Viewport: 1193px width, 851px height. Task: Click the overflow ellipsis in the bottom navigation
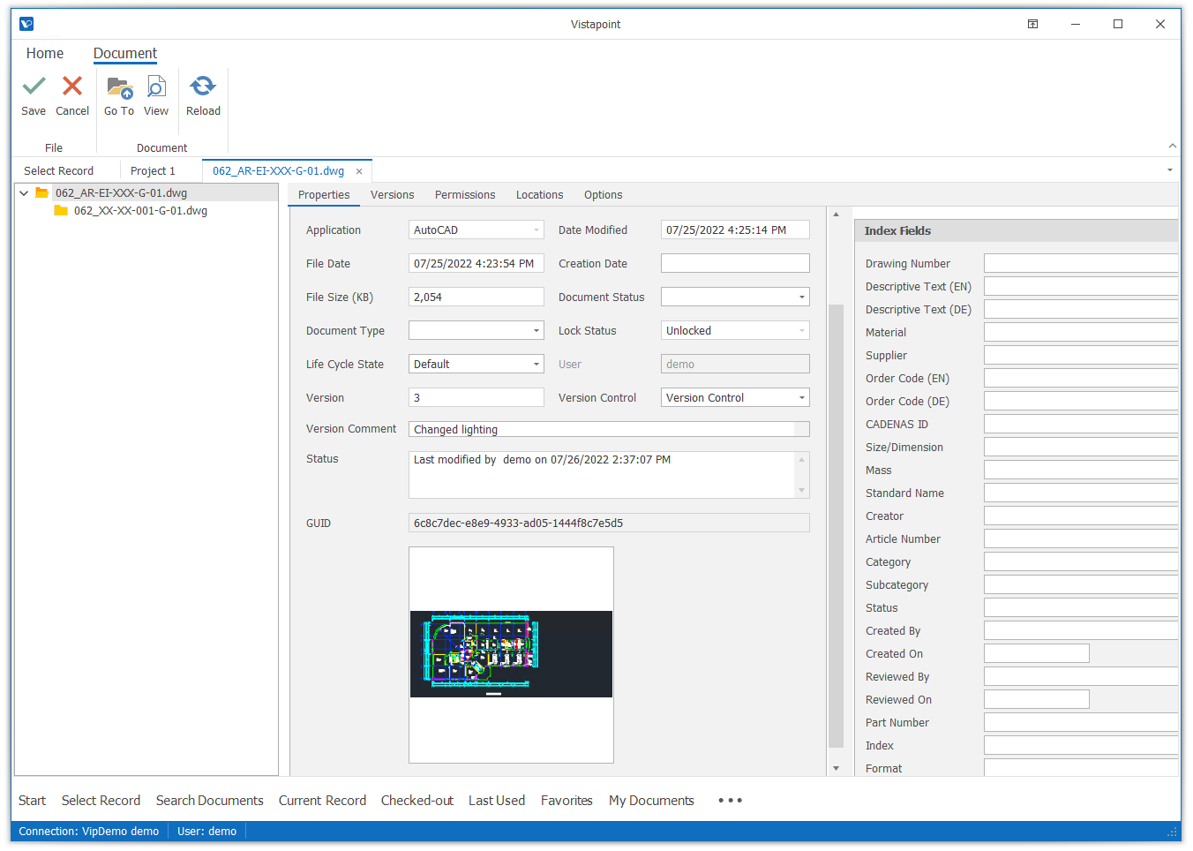click(x=730, y=801)
